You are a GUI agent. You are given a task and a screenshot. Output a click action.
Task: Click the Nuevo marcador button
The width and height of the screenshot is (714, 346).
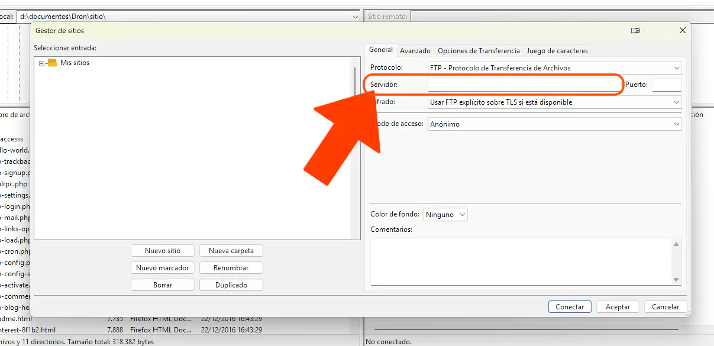(162, 267)
